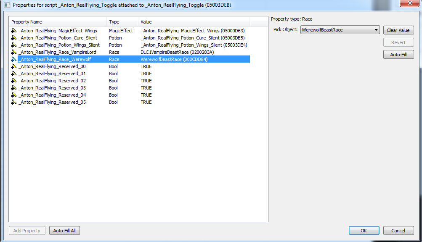Click the property icon beside _Anton_RealFlying_Reserved_01
This screenshot has width=422, height=242.
(x=14, y=74)
